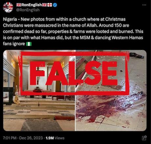Open the RonEnglish display name link

32,5
